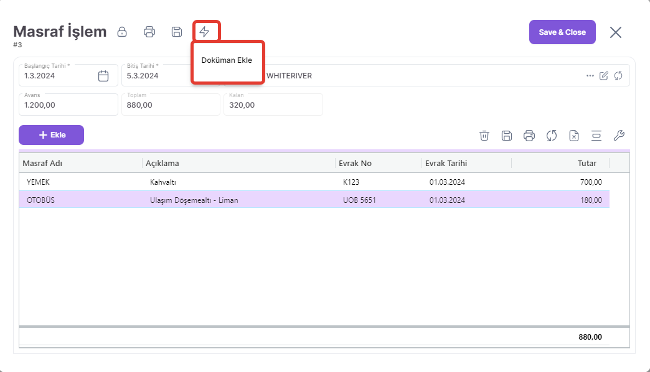Add a new expense row with Ekle
The height and width of the screenshot is (372, 650).
click(51, 135)
